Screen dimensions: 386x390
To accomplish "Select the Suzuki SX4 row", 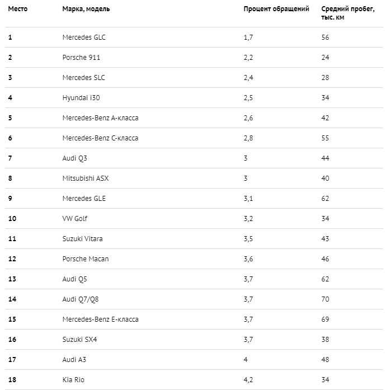I will tap(194, 340).
